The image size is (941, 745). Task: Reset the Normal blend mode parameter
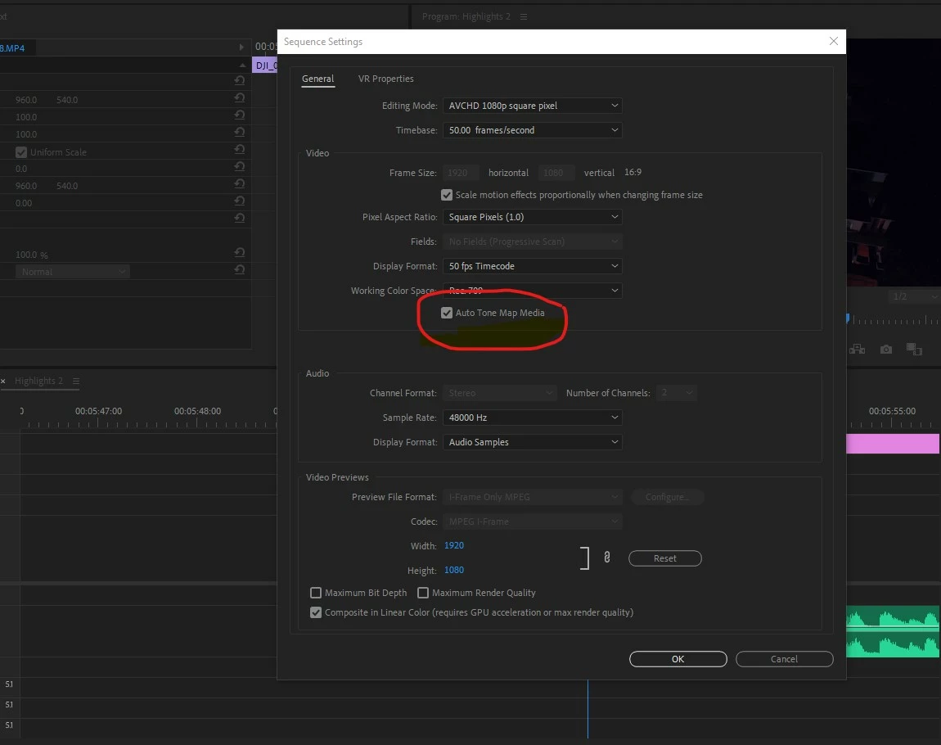(240, 269)
